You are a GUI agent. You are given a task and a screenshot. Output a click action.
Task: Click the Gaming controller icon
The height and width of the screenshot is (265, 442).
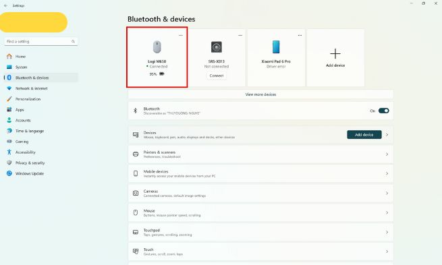[9, 142]
